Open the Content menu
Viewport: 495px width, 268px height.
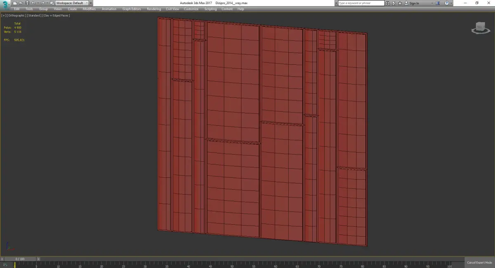(227, 9)
